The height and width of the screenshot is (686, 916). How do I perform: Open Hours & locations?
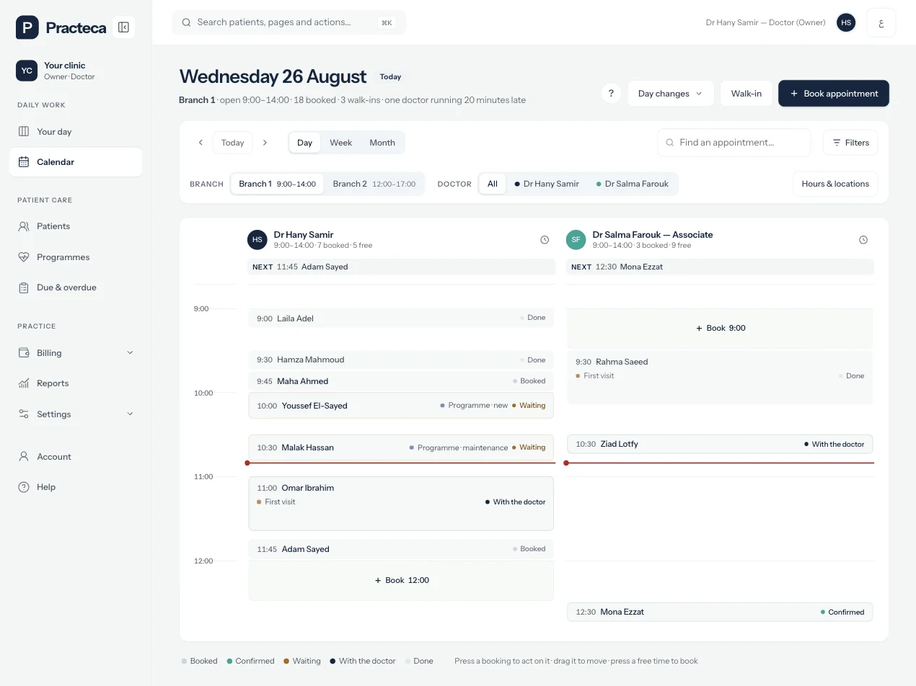point(835,184)
